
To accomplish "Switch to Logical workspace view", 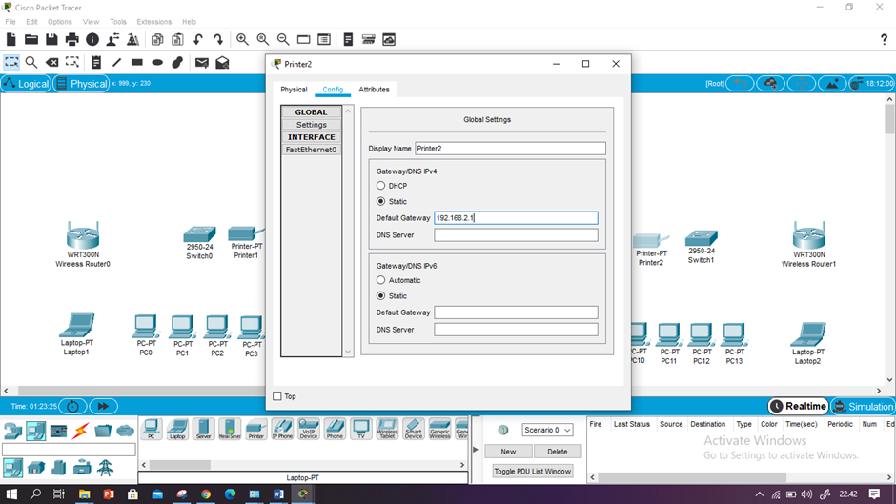I will [x=27, y=84].
